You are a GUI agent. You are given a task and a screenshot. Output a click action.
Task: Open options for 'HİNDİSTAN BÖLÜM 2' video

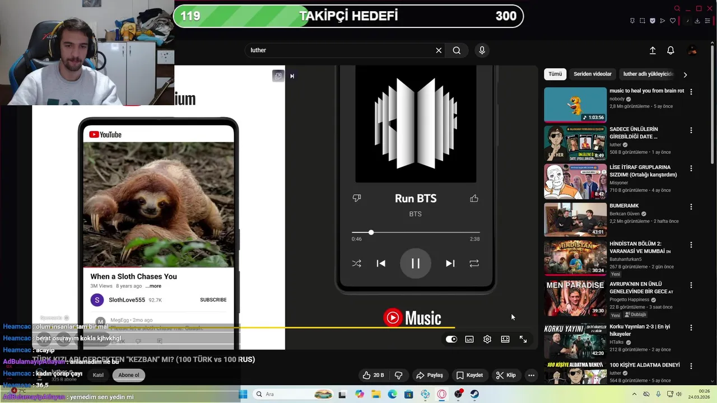(x=691, y=245)
